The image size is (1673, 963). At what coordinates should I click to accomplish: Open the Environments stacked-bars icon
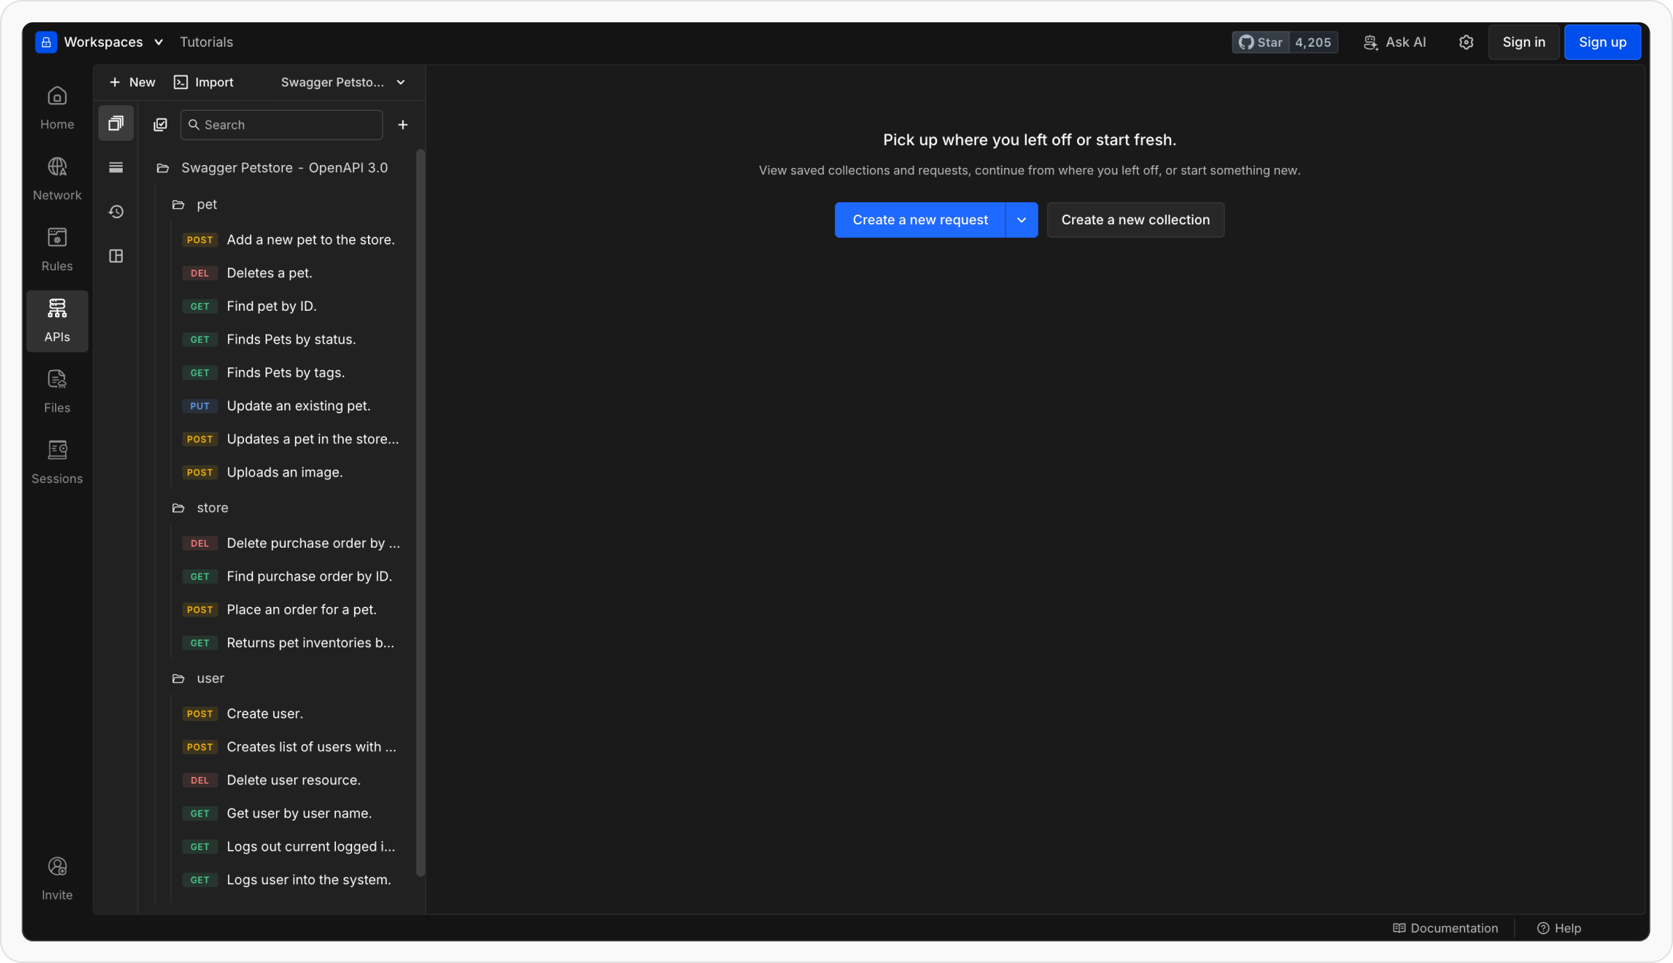tap(116, 167)
